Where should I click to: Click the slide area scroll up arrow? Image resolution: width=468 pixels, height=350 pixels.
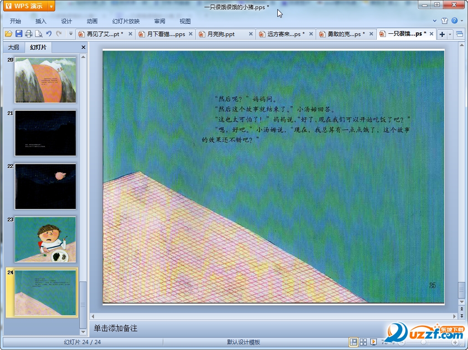click(462, 45)
